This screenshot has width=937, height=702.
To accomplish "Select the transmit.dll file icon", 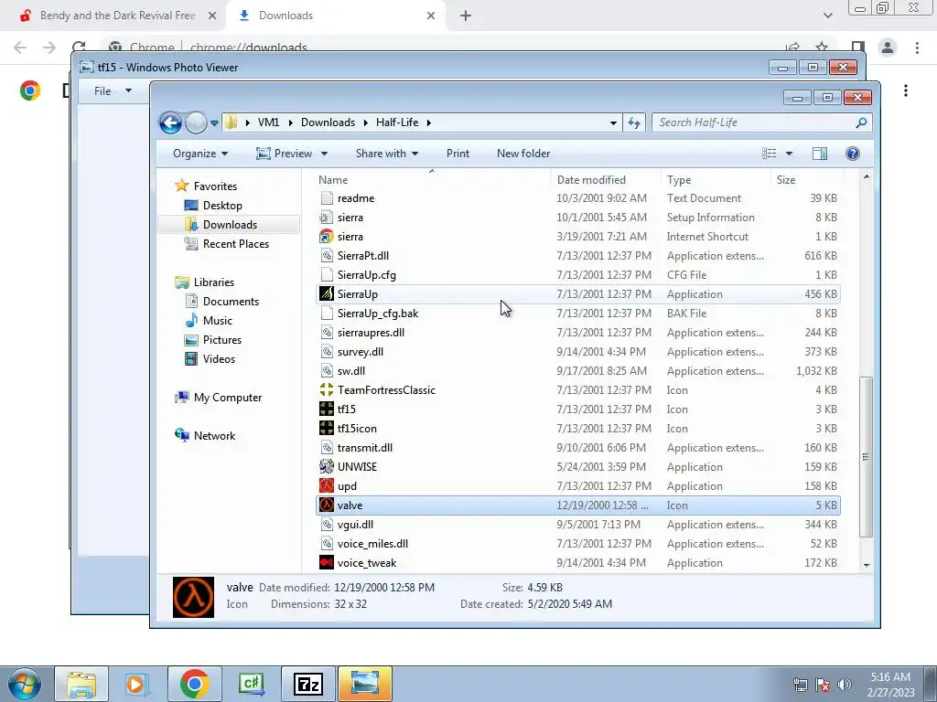I will (327, 448).
